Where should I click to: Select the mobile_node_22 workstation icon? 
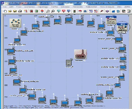click(x=23, y=91)
